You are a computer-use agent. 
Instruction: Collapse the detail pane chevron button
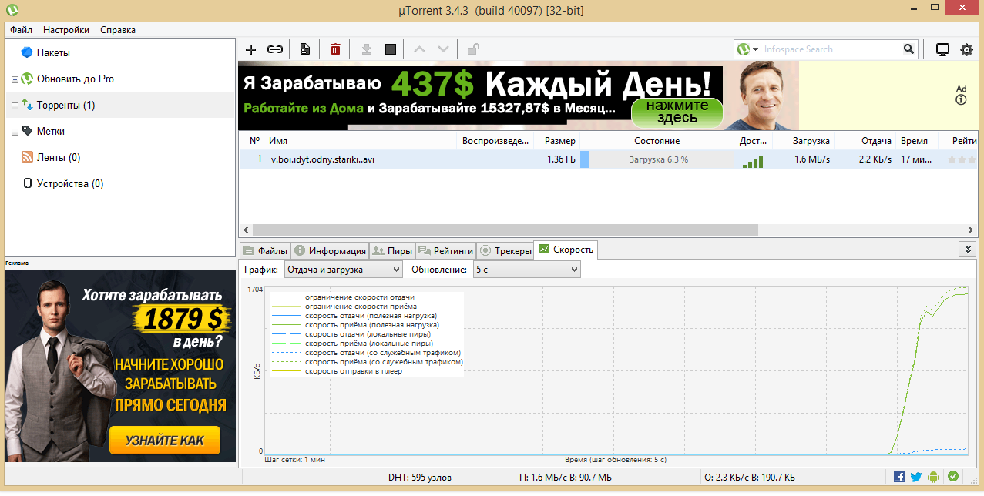[x=968, y=250]
